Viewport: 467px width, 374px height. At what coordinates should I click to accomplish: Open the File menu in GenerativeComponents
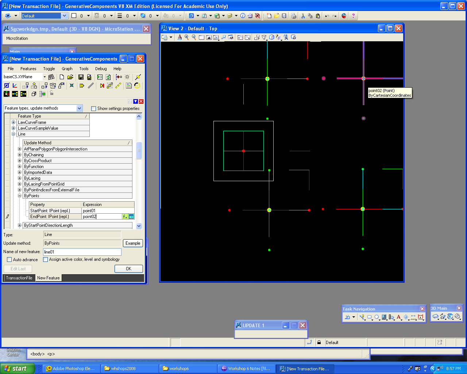pyautogui.click(x=11, y=69)
